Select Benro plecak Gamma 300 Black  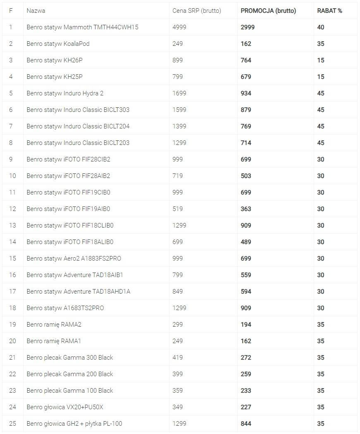point(69,358)
